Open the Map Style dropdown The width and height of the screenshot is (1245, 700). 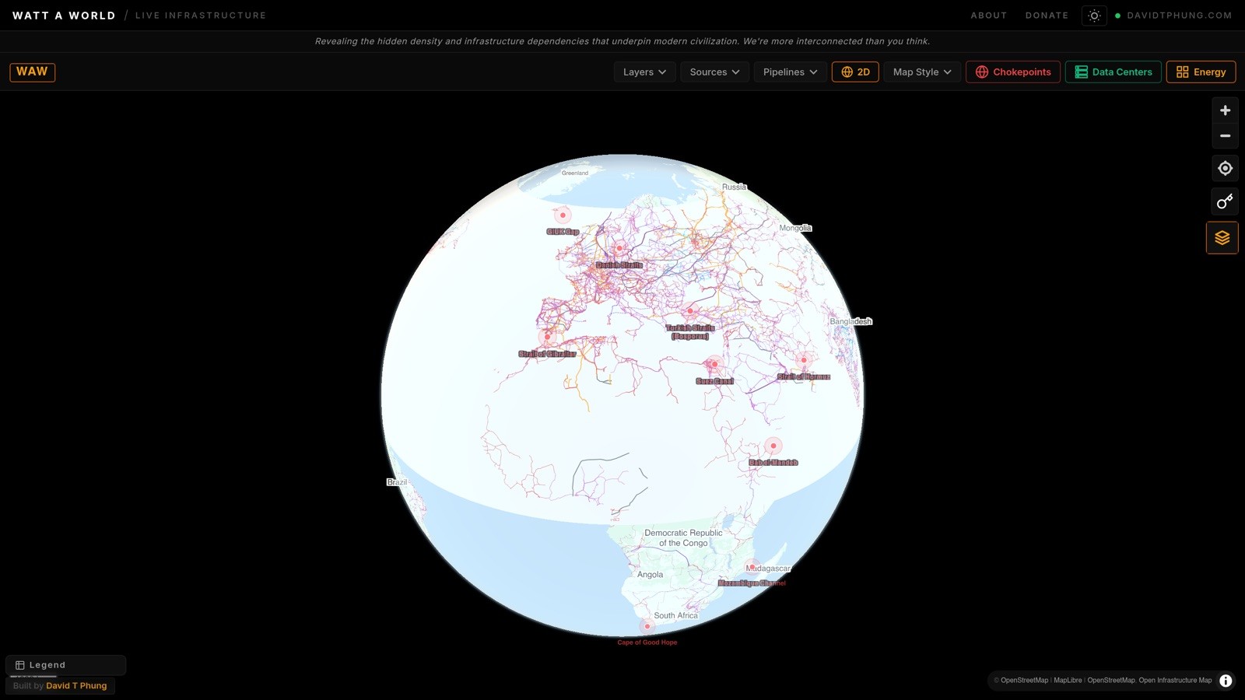point(922,72)
